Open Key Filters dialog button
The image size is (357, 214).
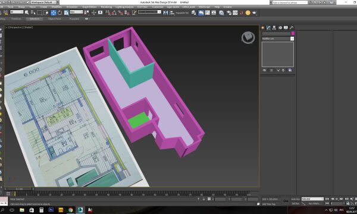point(314,203)
